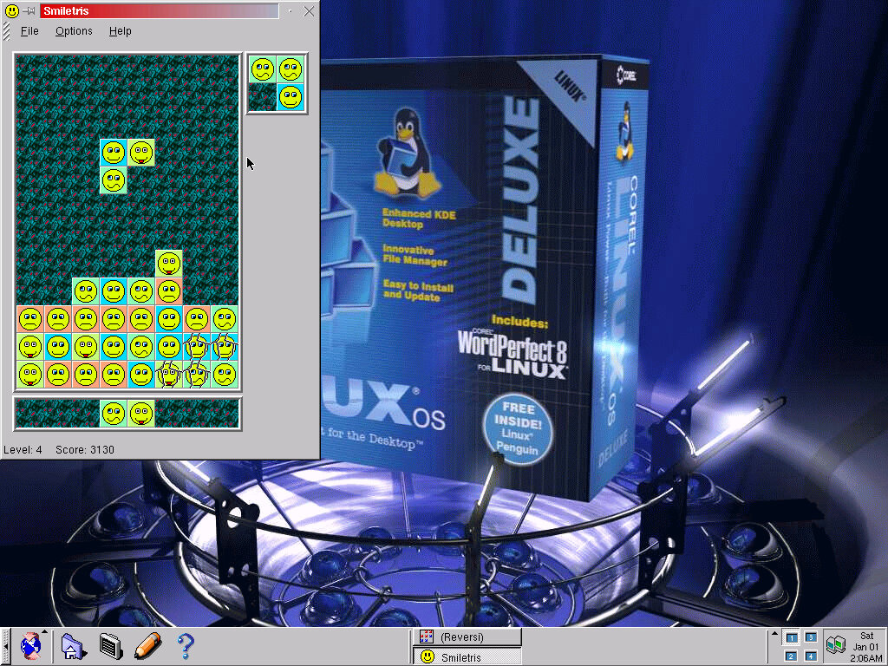This screenshot has height=666, width=888.
Task: Switch to virtual desktop 3
Action: click(810, 637)
